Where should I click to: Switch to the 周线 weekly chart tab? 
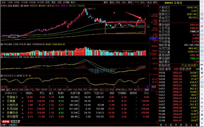[x=53, y=2]
